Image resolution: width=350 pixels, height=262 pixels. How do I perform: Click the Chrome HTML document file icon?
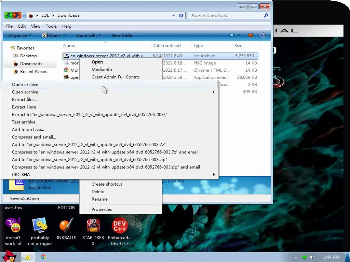click(66, 70)
